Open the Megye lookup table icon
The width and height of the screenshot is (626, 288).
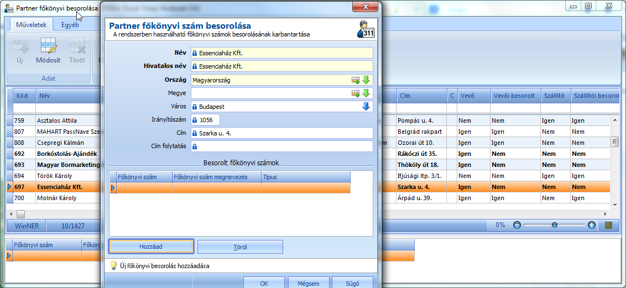pos(356,93)
